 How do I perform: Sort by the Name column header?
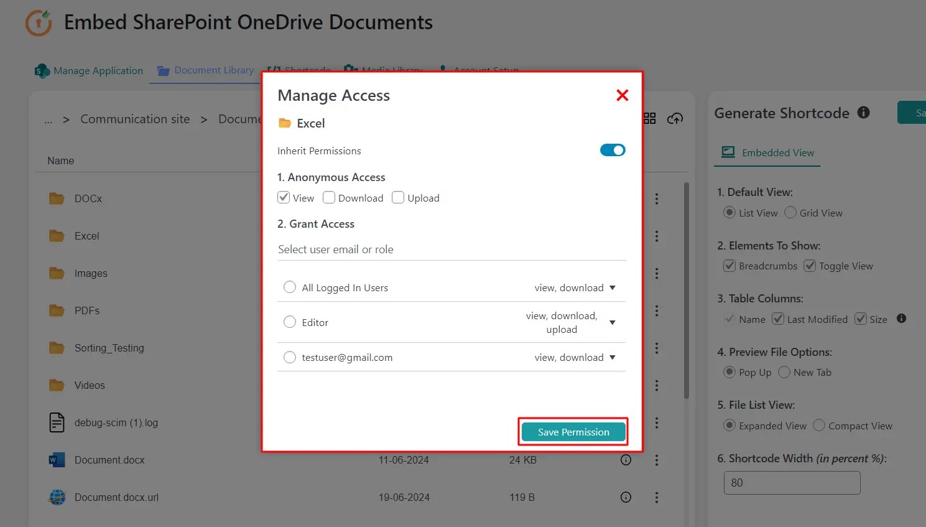click(x=60, y=161)
